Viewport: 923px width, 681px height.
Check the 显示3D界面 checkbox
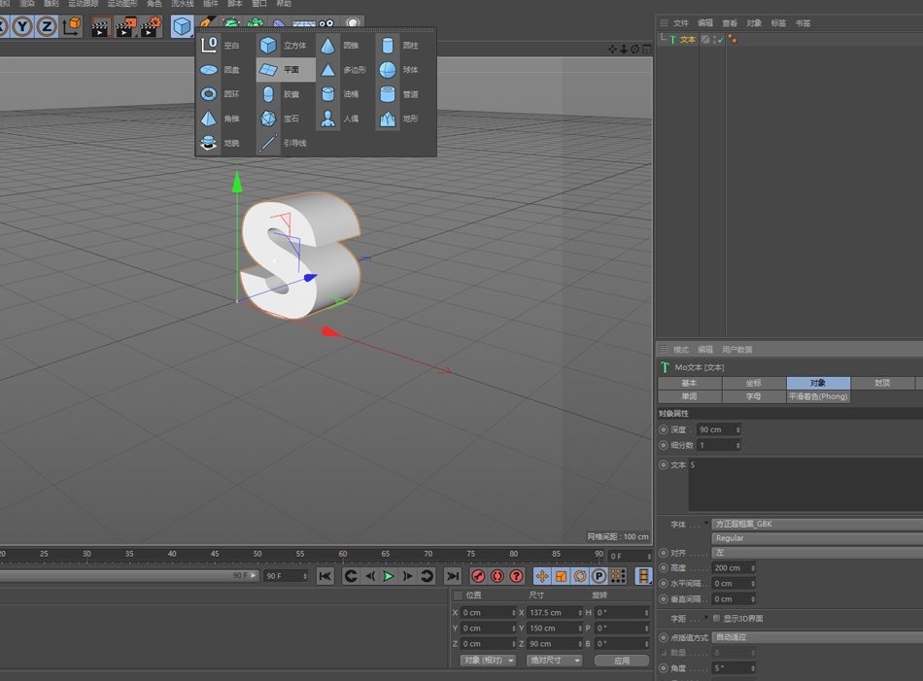click(716, 618)
